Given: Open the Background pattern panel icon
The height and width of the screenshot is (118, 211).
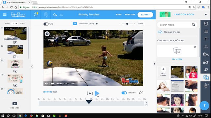Looking at the screenshot, I should [x=206, y=31].
